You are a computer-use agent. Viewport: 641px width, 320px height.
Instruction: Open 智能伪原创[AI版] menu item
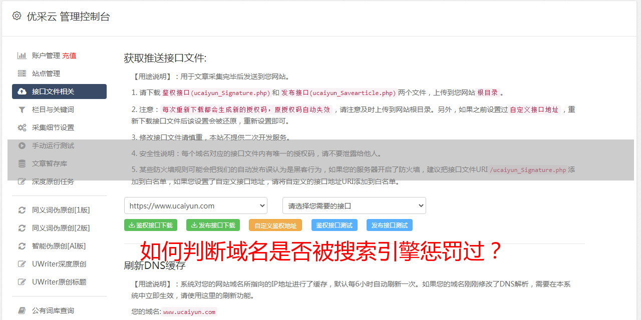[x=59, y=246]
